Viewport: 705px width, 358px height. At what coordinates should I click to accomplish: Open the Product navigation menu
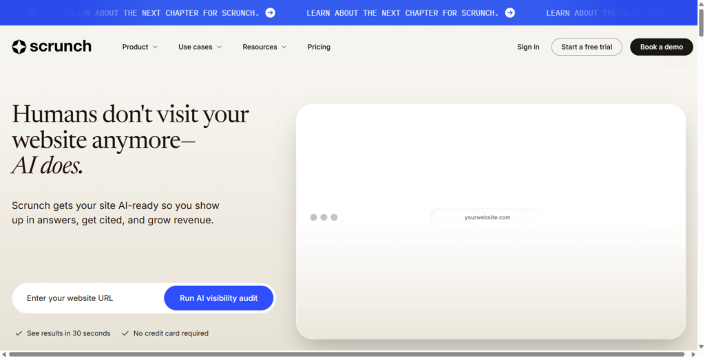click(140, 47)
